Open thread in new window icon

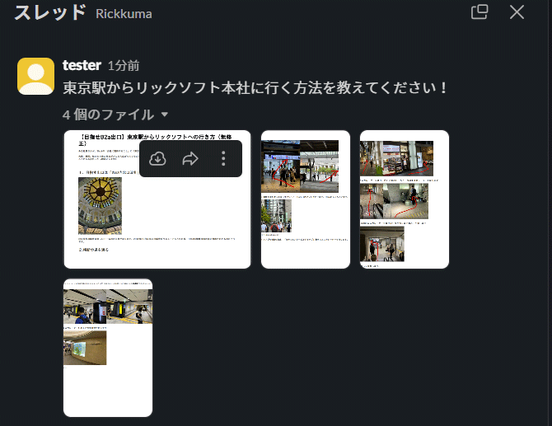[479, 12]
